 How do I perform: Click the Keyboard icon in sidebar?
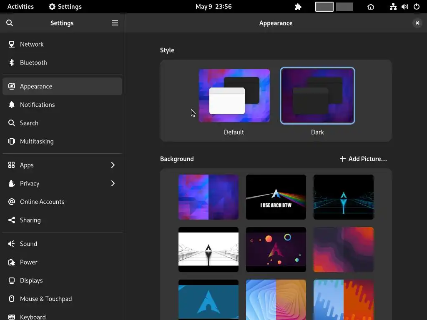click(x=11, y=317)
